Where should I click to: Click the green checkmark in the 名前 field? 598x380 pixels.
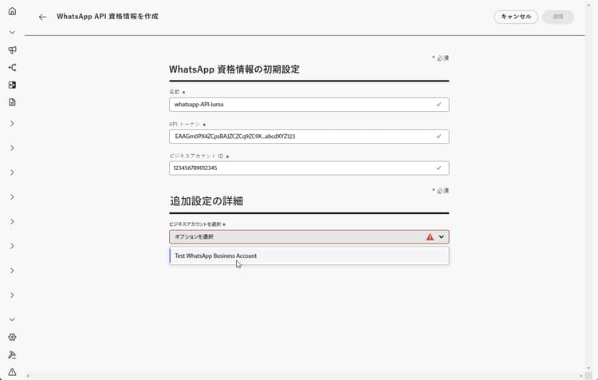pyautogui.click(x=439, y=105)
